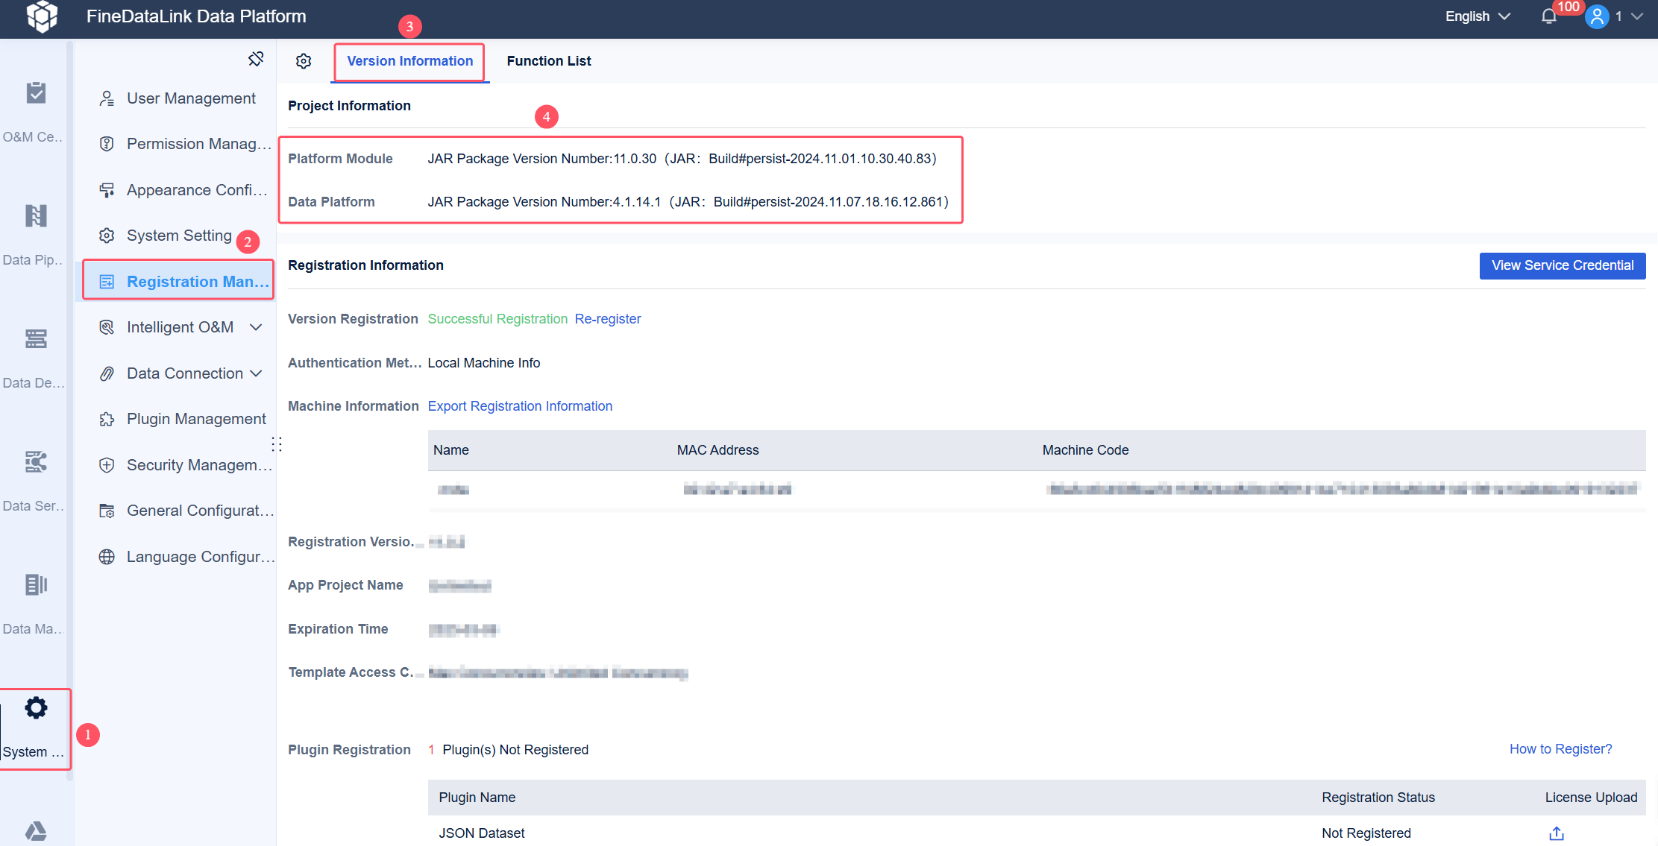
Task: Click the pin icon in the sidebar panel
Action: pyautogui.click(x=256, y=59)
